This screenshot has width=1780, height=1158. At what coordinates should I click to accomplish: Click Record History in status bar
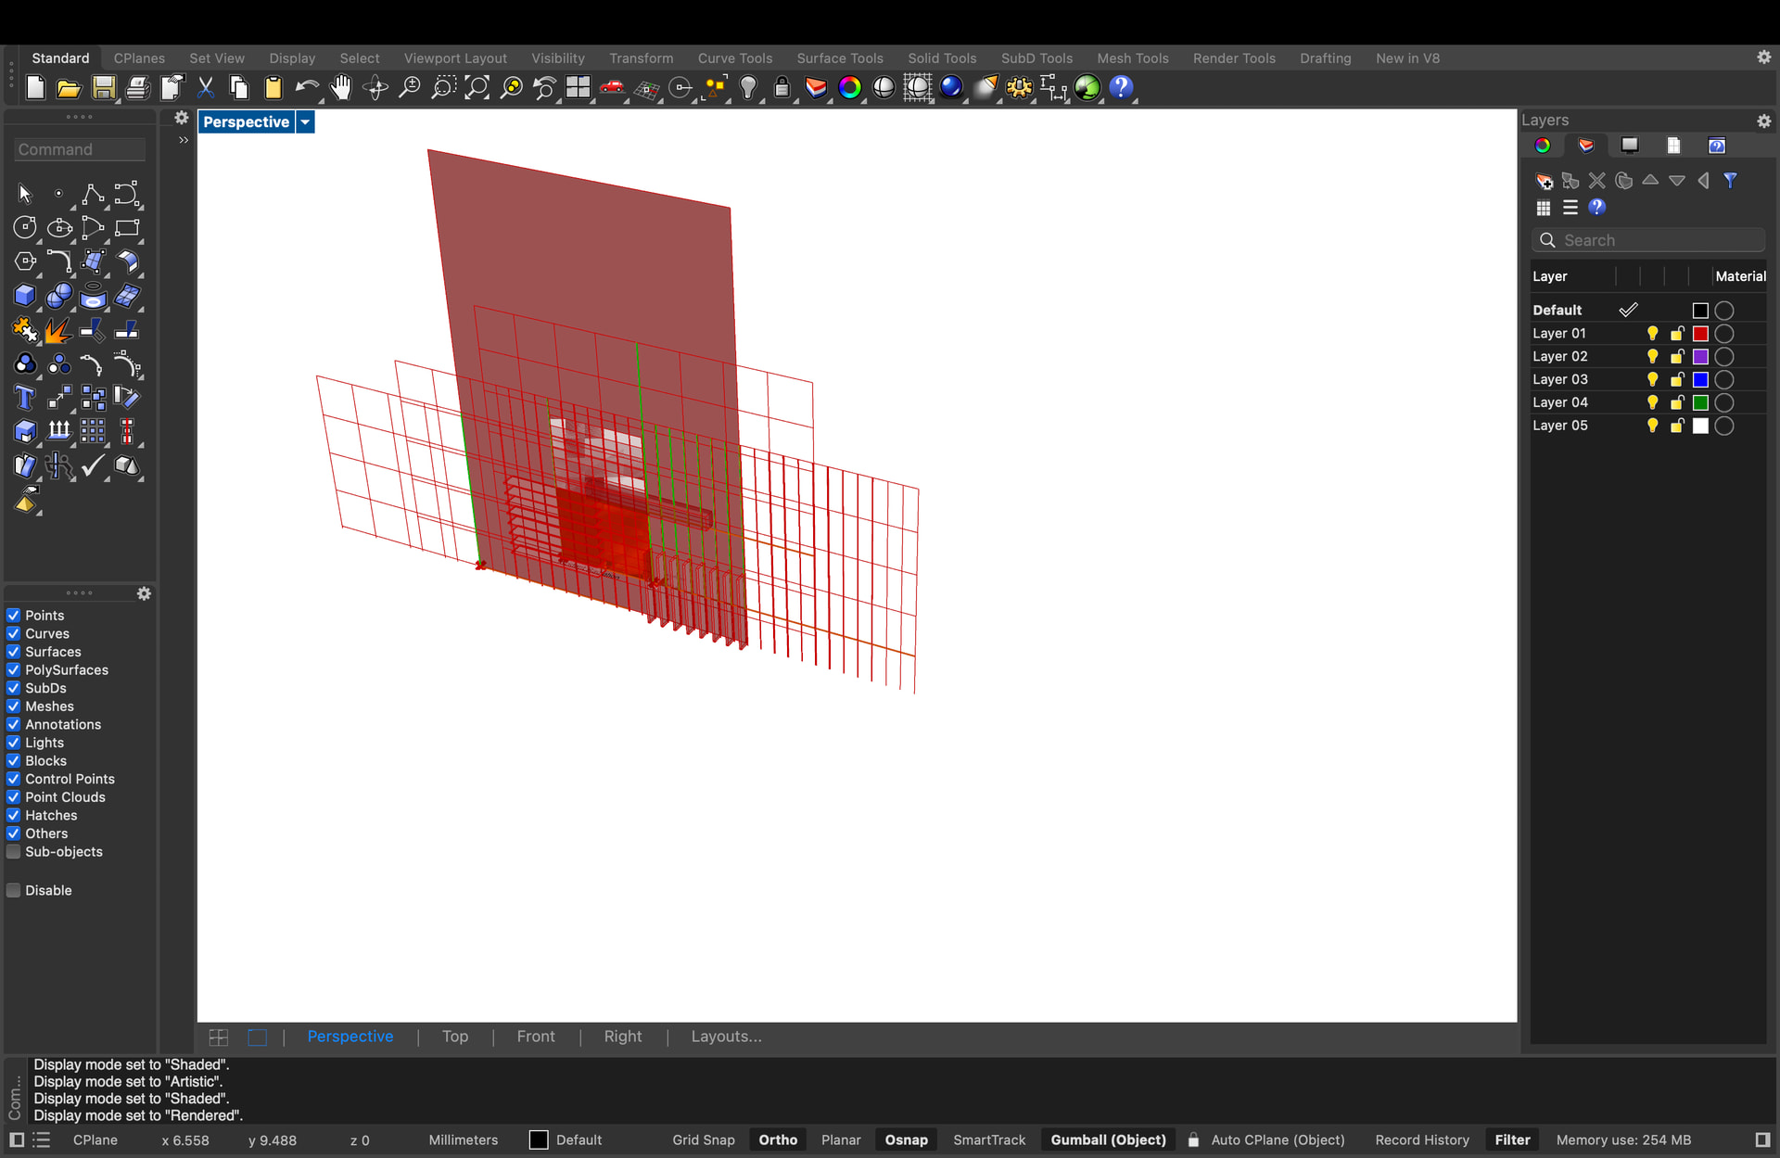(1422, 1139)
